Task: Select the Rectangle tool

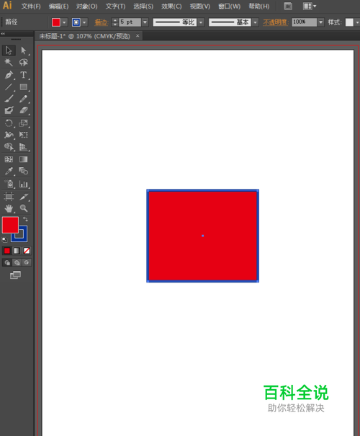Action: coord(23,86)
